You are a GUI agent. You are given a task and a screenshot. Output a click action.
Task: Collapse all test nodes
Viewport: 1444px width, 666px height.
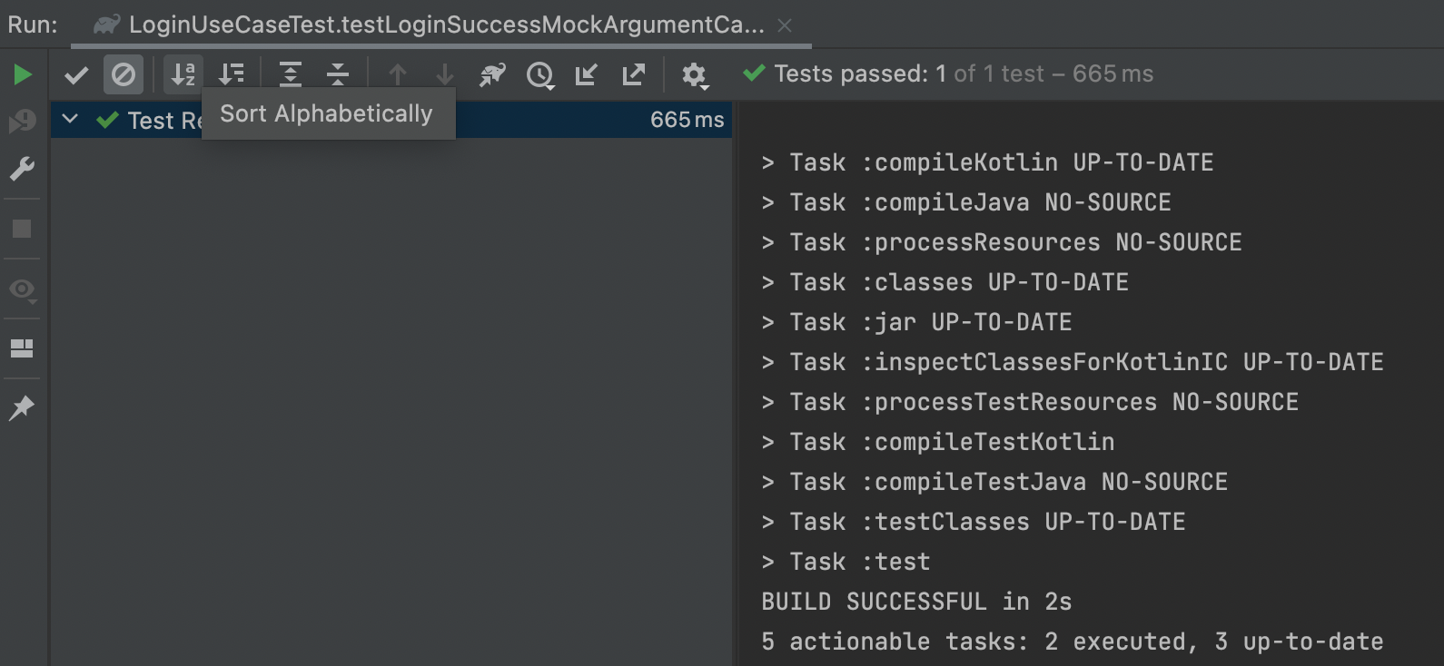pyautogui.click(x=338, y=74)
